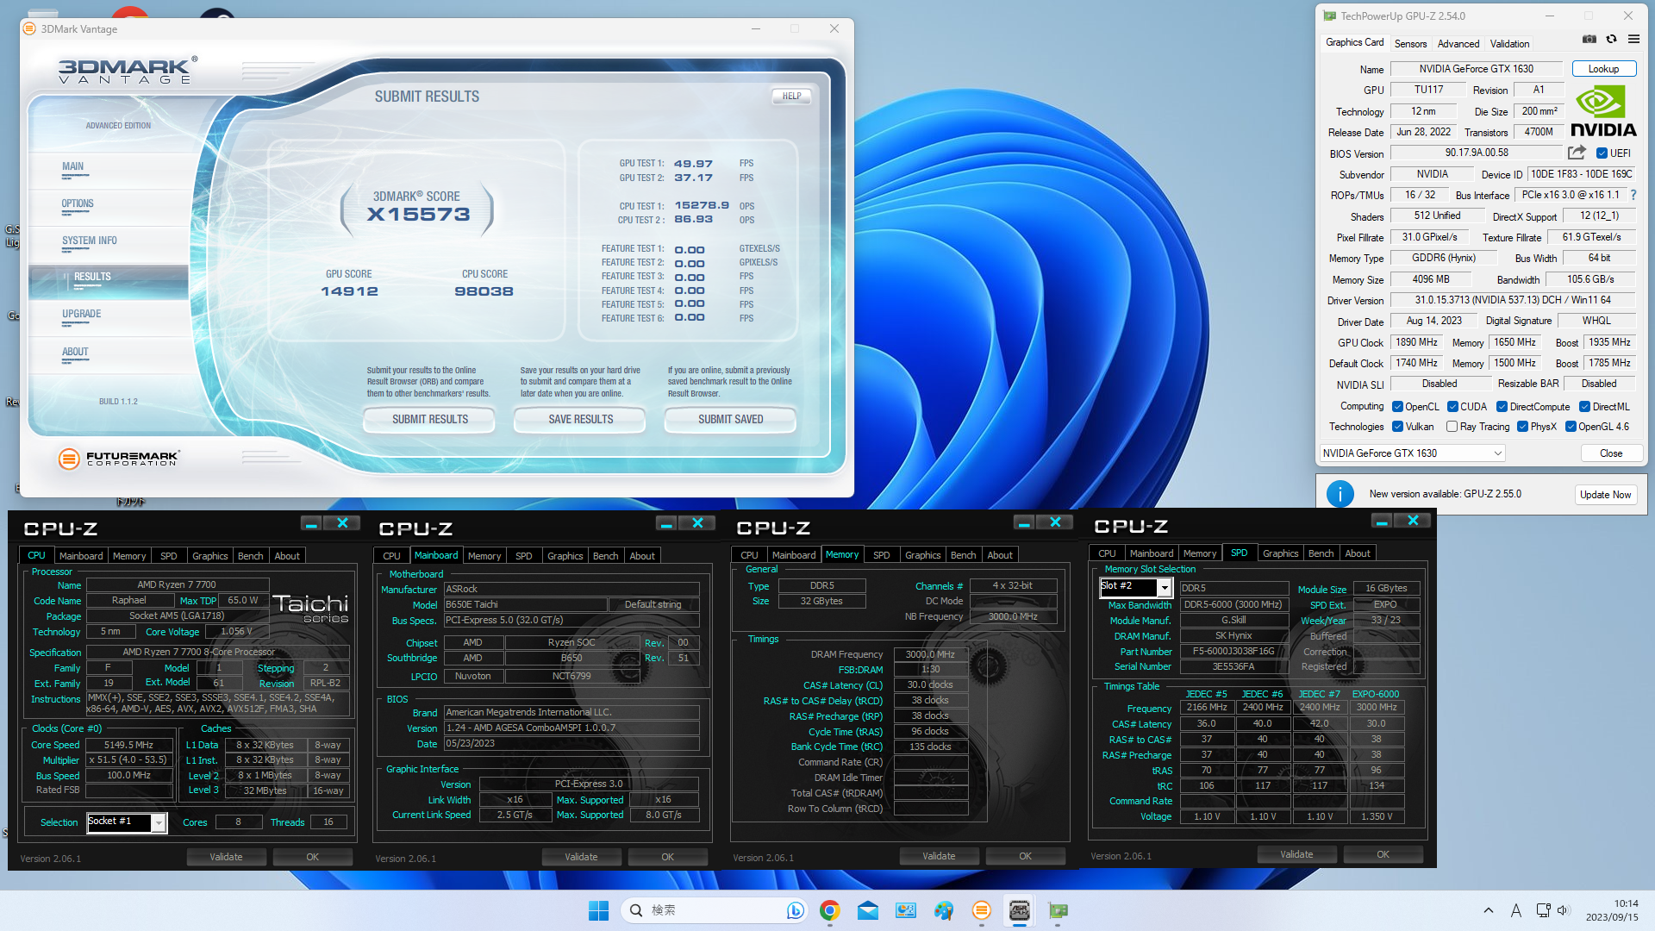The height and width of the screenshot is (931, 1655).
Task: Click the Futuremark Corporation logo
Action: [x=119, y=459]
